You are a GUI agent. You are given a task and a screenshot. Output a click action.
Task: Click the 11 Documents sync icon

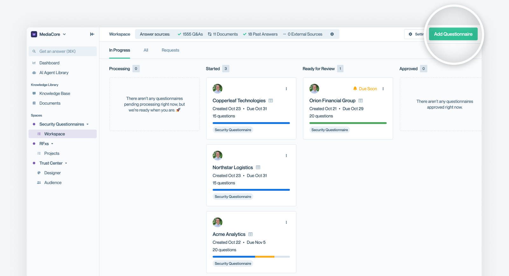point(210,34)
